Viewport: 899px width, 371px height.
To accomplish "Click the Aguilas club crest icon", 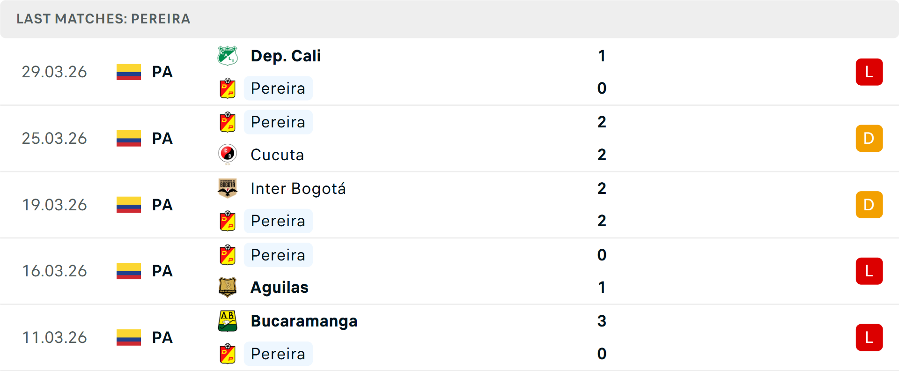I will pos(228,287).
